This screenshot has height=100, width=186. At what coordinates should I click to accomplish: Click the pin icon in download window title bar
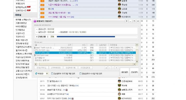(127, 21)
